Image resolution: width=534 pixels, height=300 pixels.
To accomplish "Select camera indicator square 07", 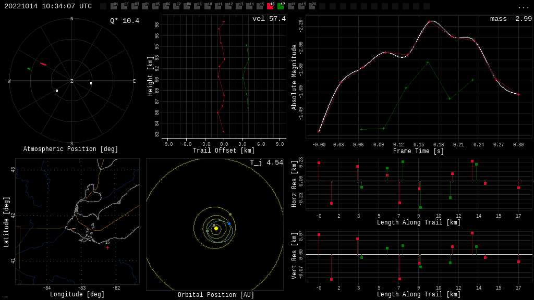I will [x=176, y=6].
